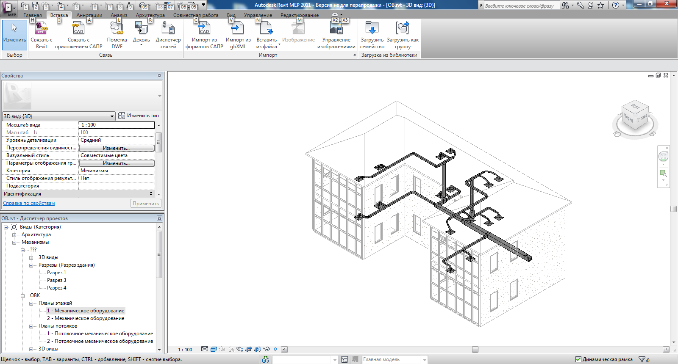Image resolution: width=678 pixels, height=364 pixels.
Task: Open the Совместная работа ribbon tab
Action: (x=196, y=15)
